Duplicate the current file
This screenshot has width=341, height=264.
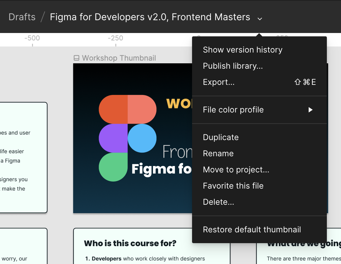click(x=221, y=137)
